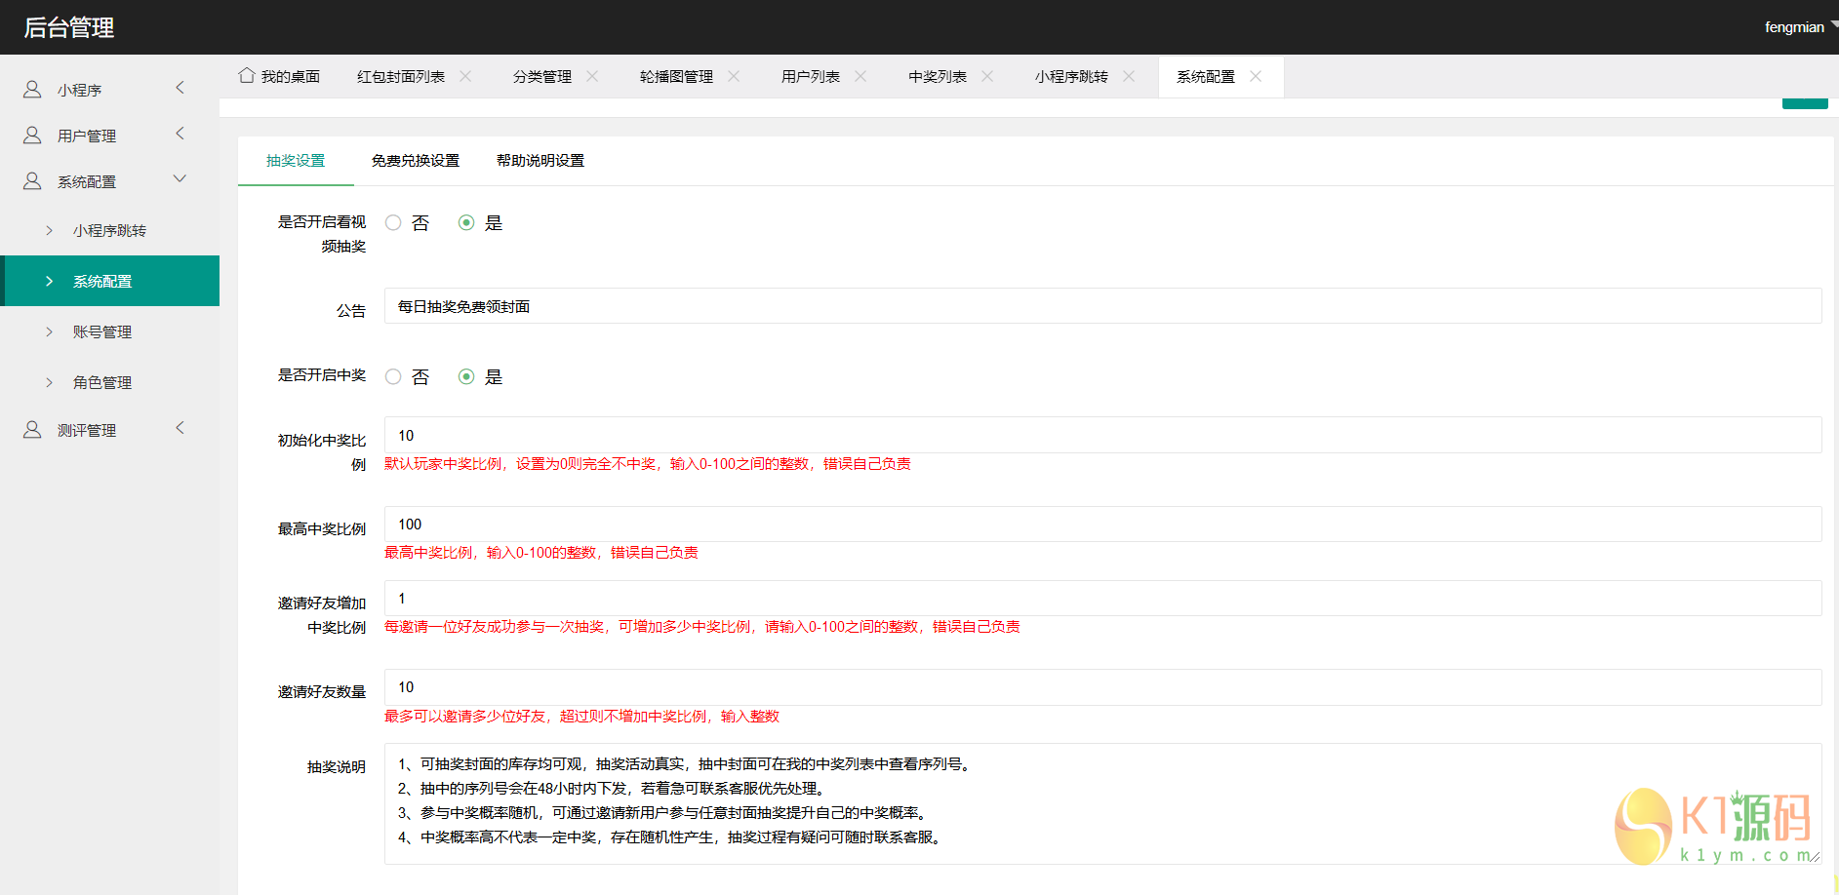Image resolution: width=1839 pixels, height=895 pixels.
Task: Close the 红包封面列表 tab
Action: [x=466, y=75]
